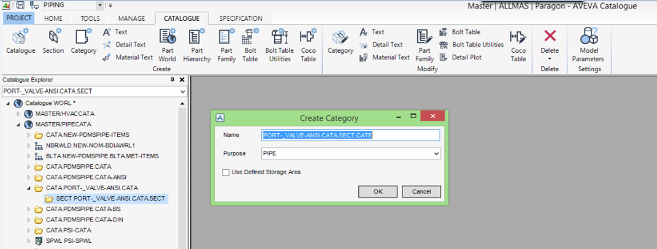This screenshot has height=249, width=657.
Task: Create a Bolt Table
Action: click(250, 45)
